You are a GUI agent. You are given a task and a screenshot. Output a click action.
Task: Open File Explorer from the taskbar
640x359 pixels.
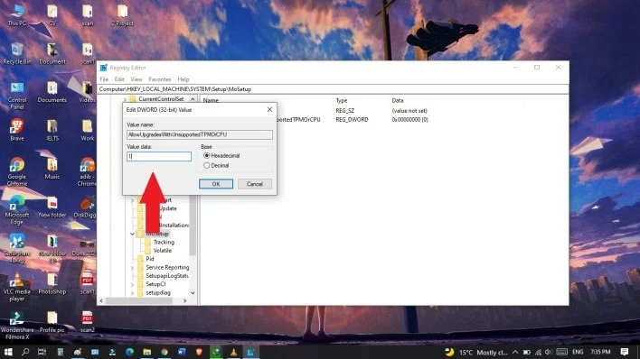click(x=147, y=352)
